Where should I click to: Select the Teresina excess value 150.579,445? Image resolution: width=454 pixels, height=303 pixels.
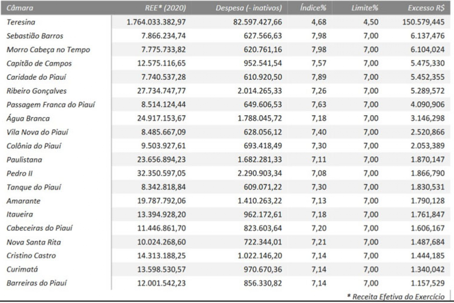coord(423,22)
